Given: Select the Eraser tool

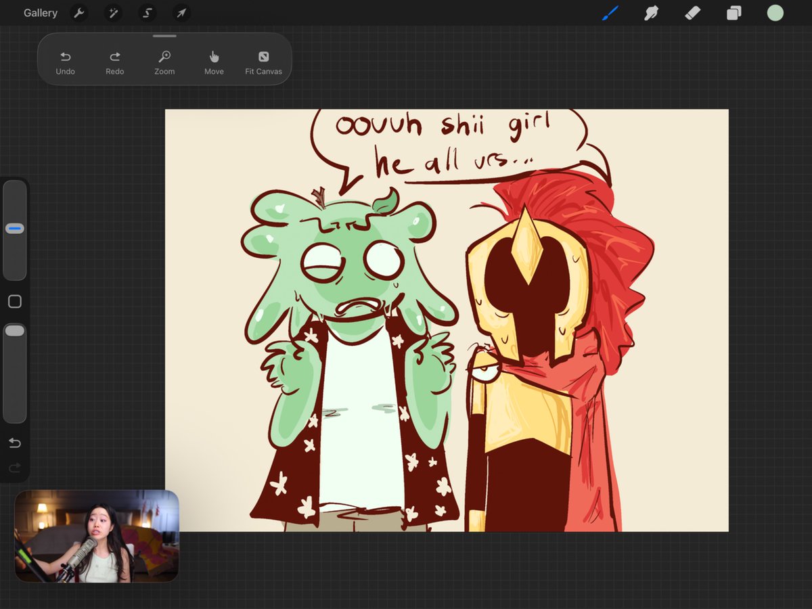Looking at the screenshot, I should tap(692, 13).
